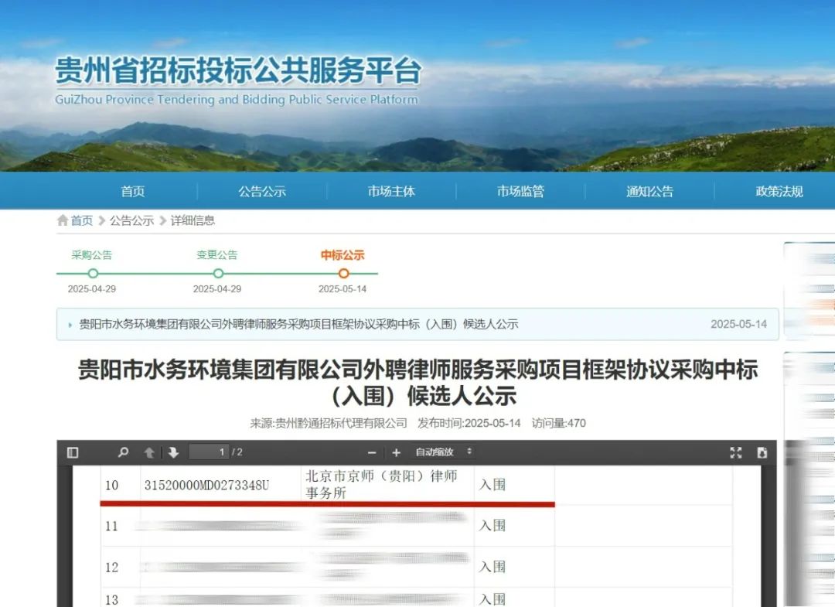This screenshot has width=835, height=607.
Task: Open 公告公示 in the main navigation bar
Action: (262, 192)
